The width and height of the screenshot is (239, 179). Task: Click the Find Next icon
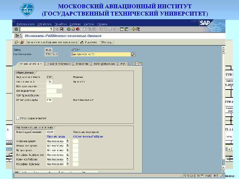(94, 29)
